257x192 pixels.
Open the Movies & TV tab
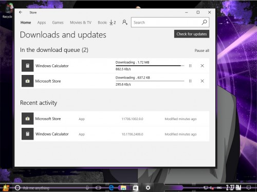[x=81, y=23]
